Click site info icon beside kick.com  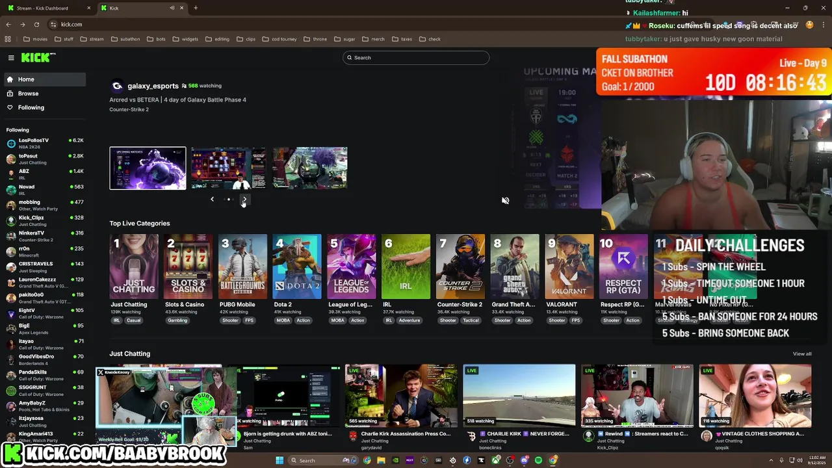(x=53, y=25)
